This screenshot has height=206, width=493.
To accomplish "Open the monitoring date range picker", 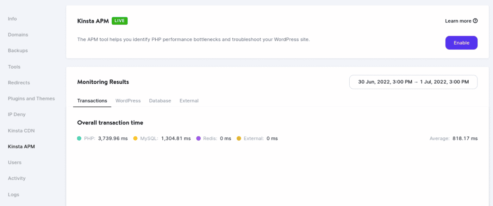I will tap(413, 82).
